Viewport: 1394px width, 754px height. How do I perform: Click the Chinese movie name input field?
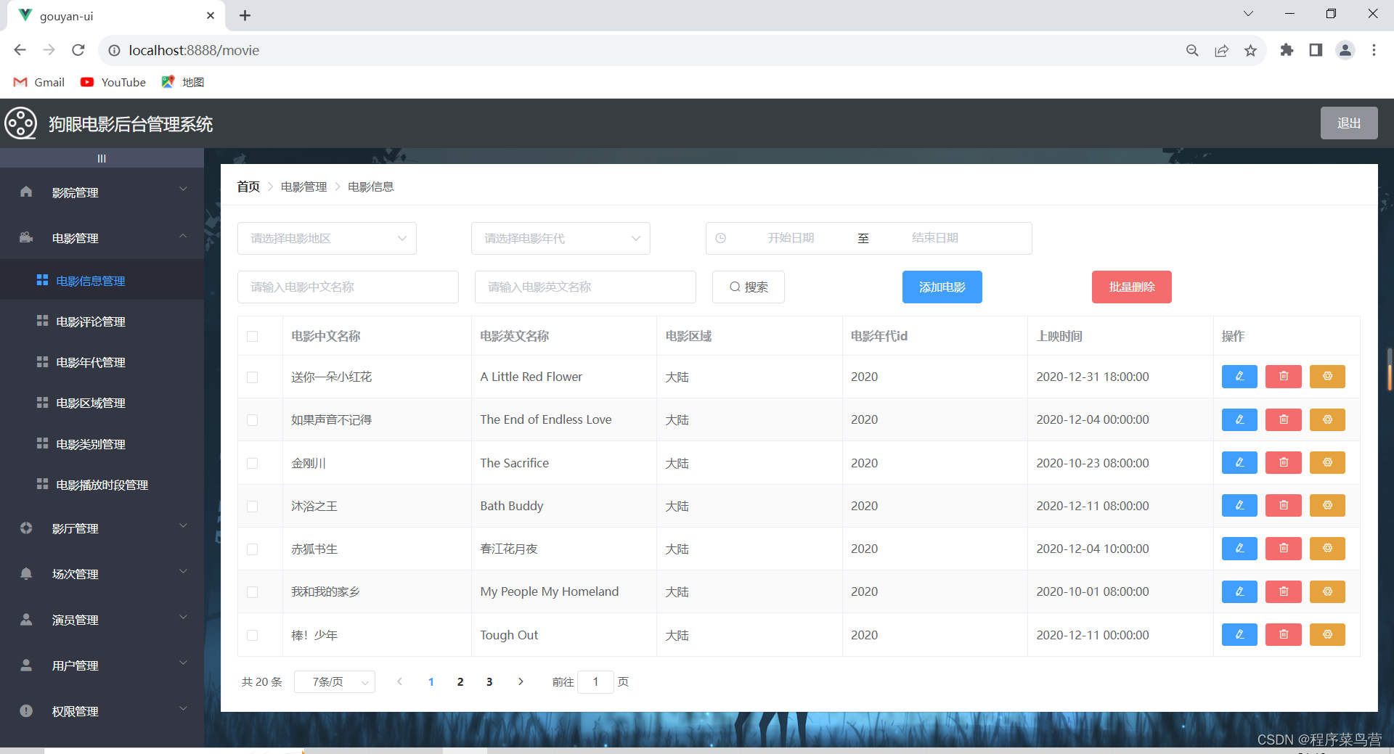348,287
